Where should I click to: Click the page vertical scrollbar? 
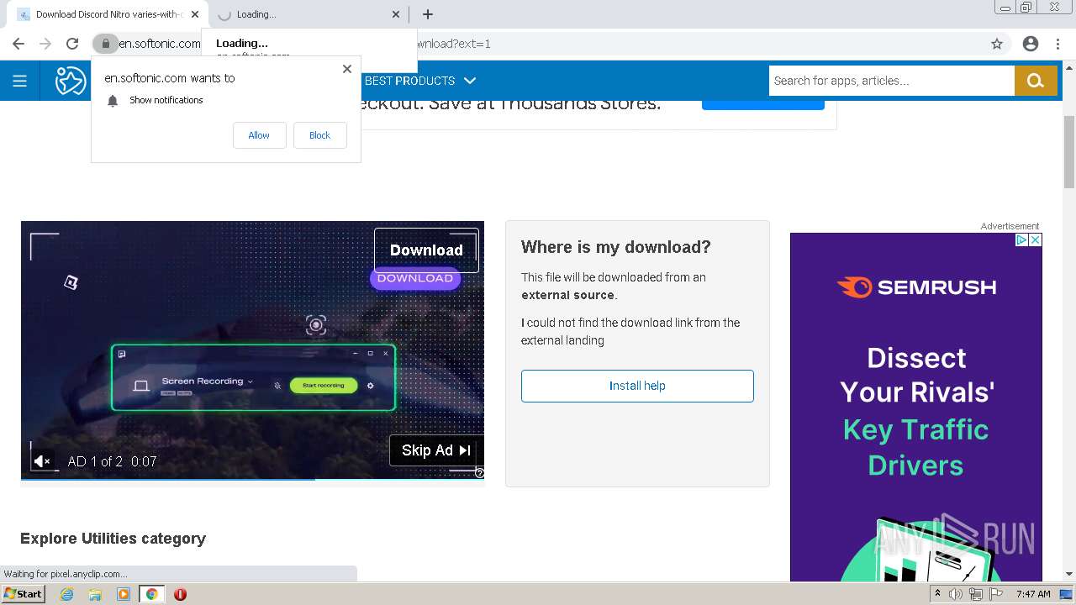click(x=1069, y=151)
